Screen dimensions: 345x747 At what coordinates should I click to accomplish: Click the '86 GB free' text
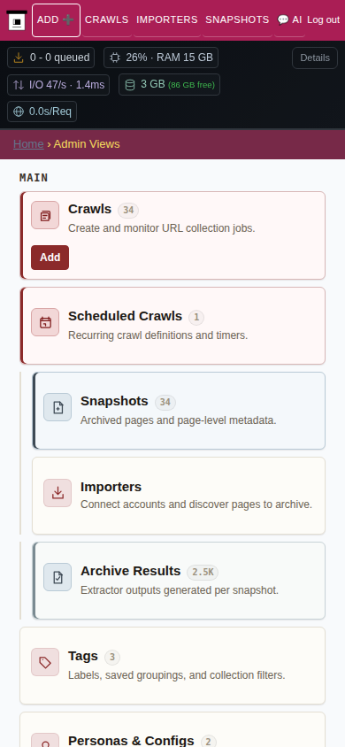pyautogui.click(x=191, y=85)
